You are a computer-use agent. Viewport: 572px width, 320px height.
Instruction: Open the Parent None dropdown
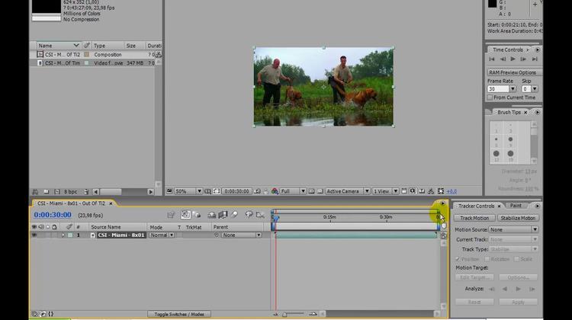pyautogui.click(x=242, y=235)
